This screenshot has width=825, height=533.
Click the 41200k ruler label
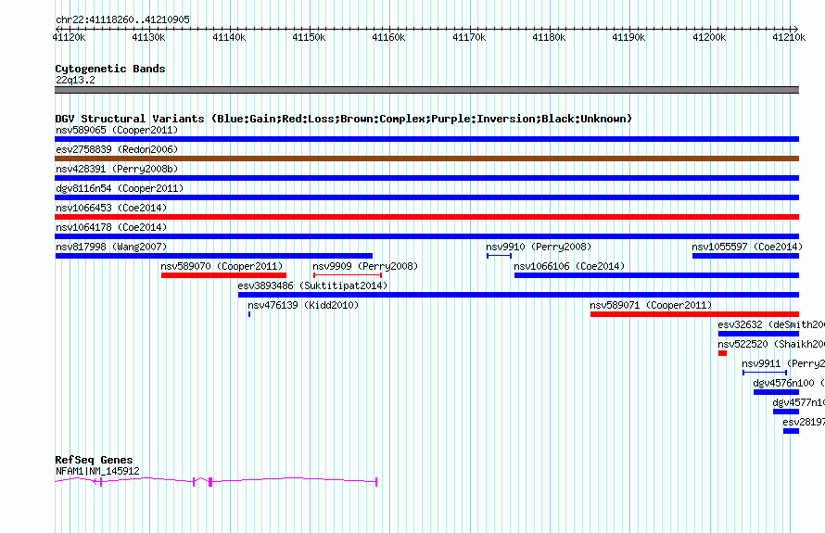(709, 37)
